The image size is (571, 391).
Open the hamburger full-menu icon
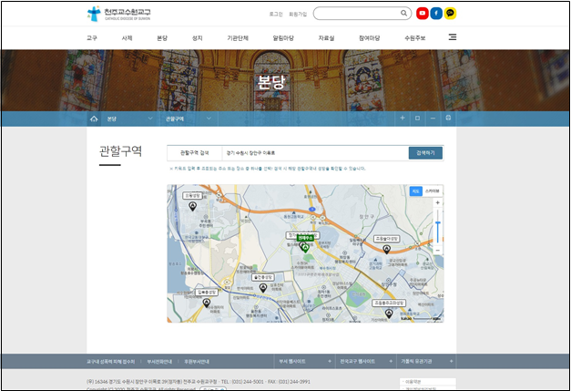[453, 37]
